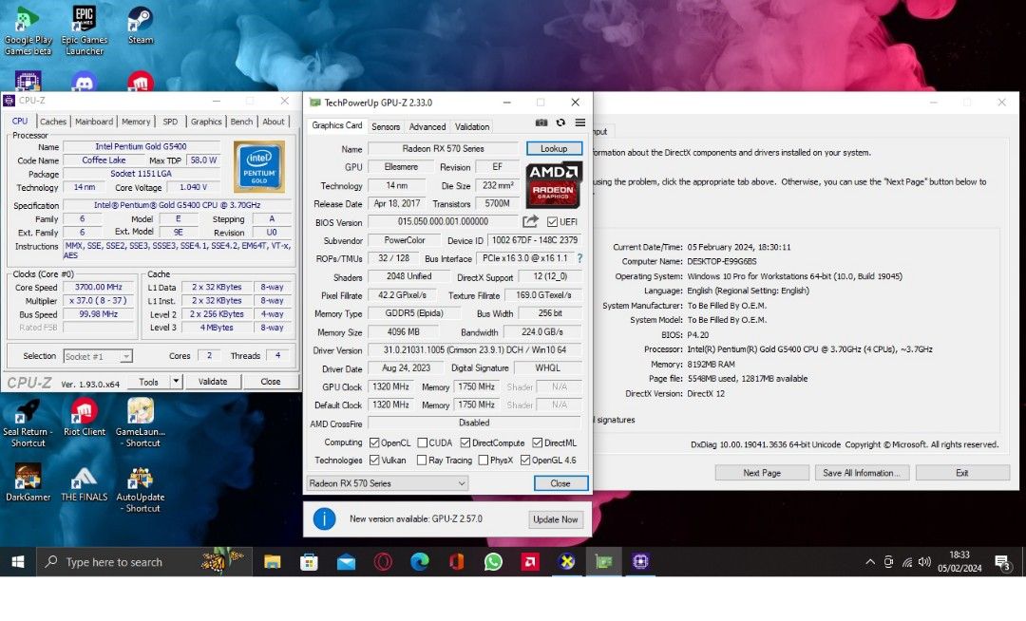
Task: Open Microsoft Store from taskbar
Action: [309, 561]
